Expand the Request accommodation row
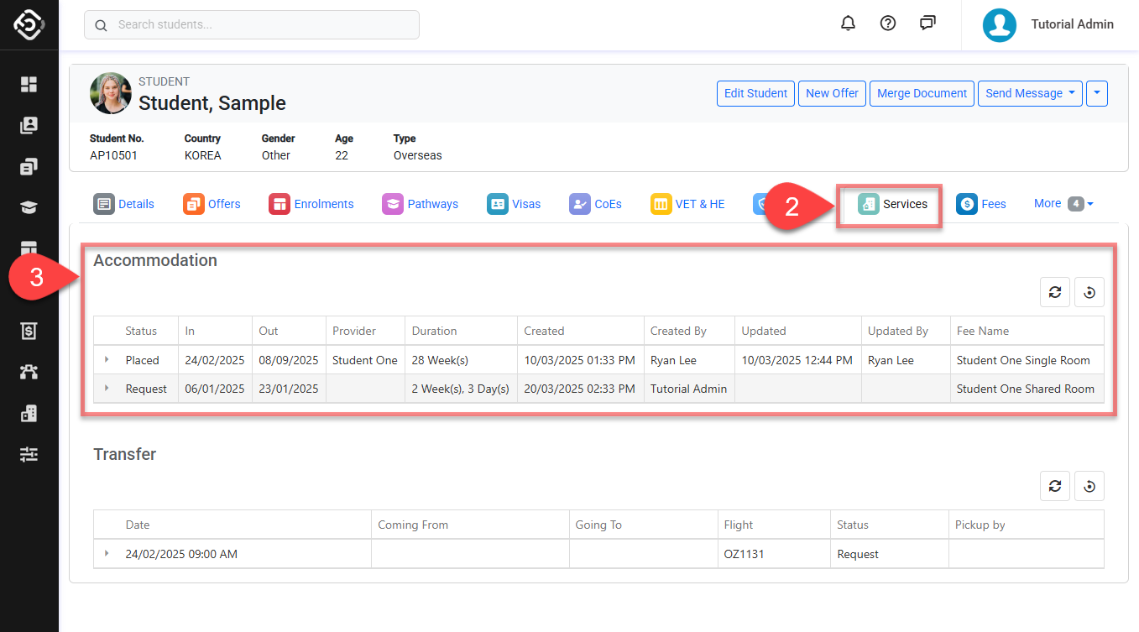This screenshot has width=1139, height=632. coord(107,389)
